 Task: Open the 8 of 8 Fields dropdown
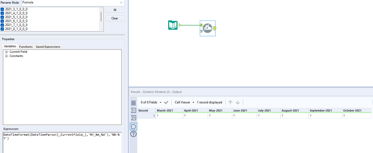point(151,102)
